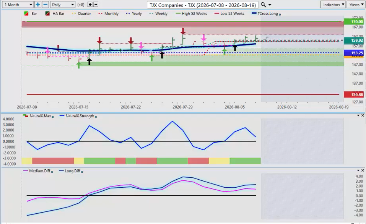Image resolution: width=366 pixels, height=224 pixels.
Task: Toggle the Bar legend item
Action: coord(31,13)
